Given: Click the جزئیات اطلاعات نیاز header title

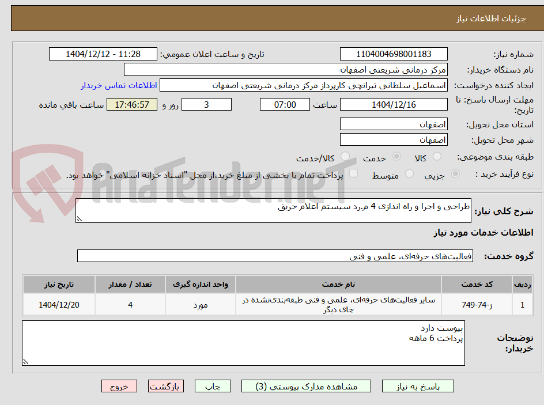Looking at the screenshot, I should 491,18.
